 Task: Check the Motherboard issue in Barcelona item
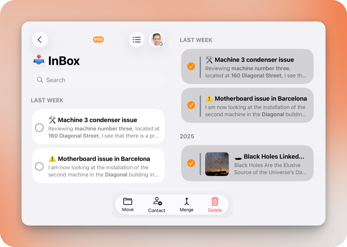pos(39,166)
